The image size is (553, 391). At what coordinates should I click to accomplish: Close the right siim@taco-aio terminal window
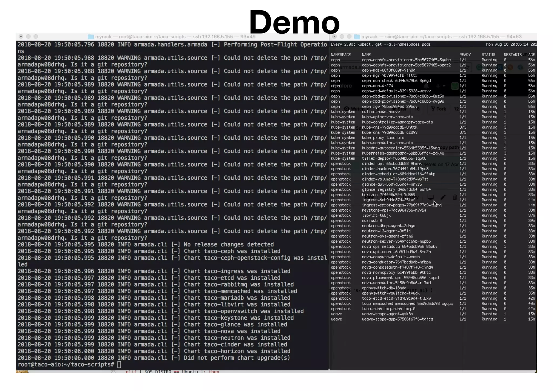pyautogui.click(x=334, y=36)
